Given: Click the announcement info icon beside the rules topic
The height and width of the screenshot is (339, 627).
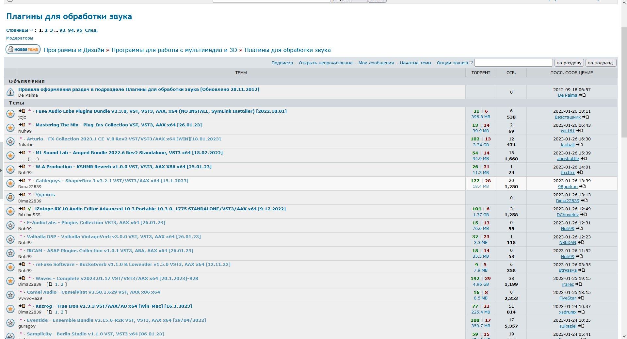Looking at the screenshot, I should coord(10,92).
